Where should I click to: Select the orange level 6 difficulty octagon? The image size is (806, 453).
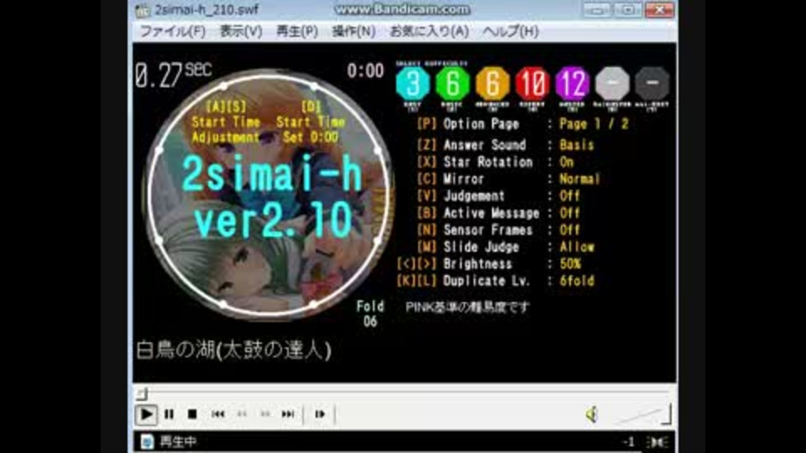coord(493,83)
